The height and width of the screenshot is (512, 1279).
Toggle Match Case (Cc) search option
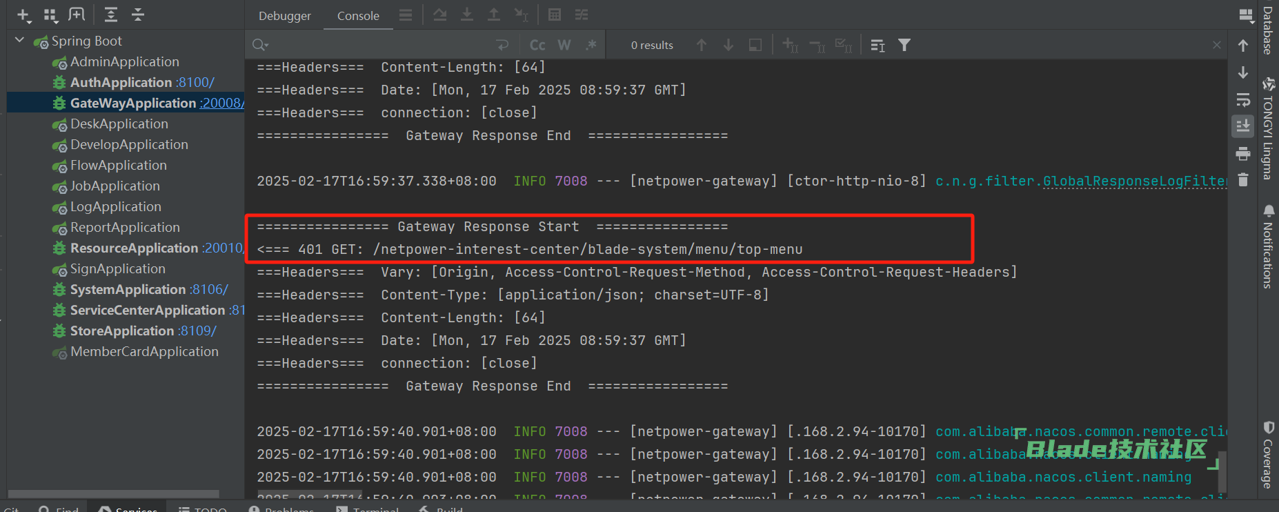(537, 45)
